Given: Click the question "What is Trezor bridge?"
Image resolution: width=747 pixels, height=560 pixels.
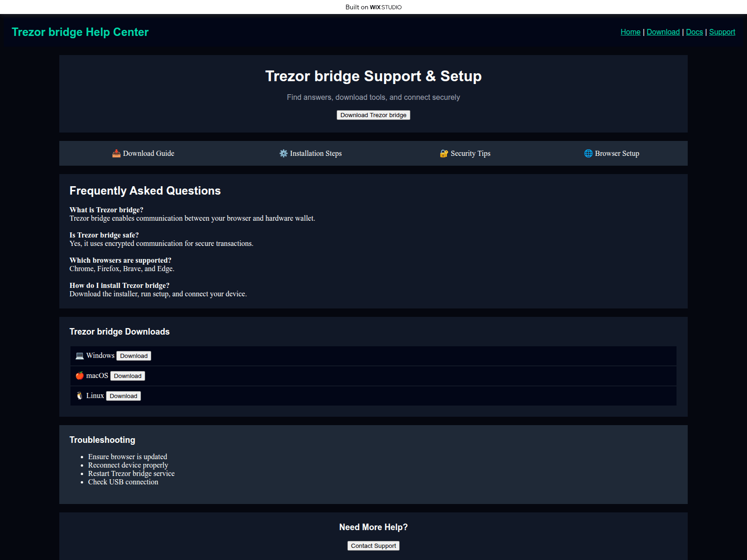Looking at the screenshot, I should 106,210.
